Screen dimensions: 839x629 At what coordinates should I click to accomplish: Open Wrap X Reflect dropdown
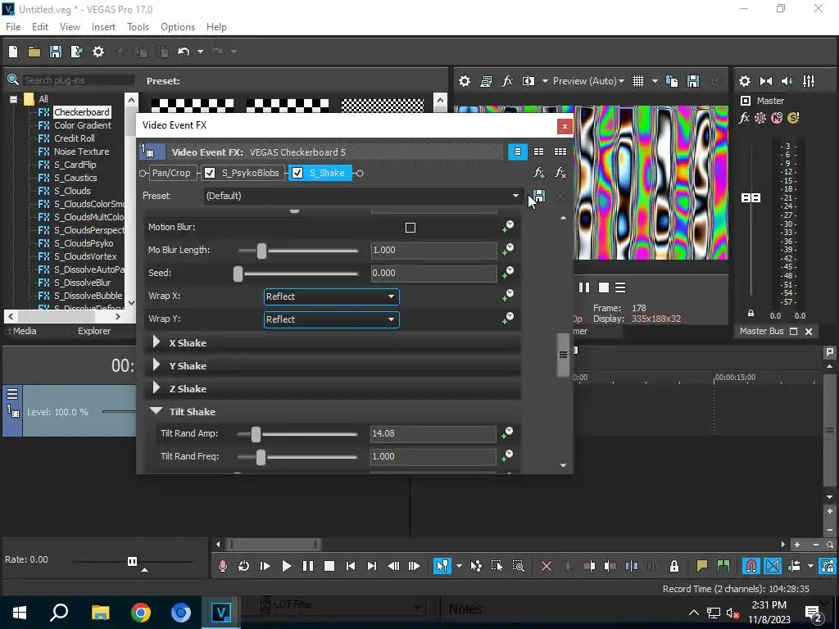point(331,296)
